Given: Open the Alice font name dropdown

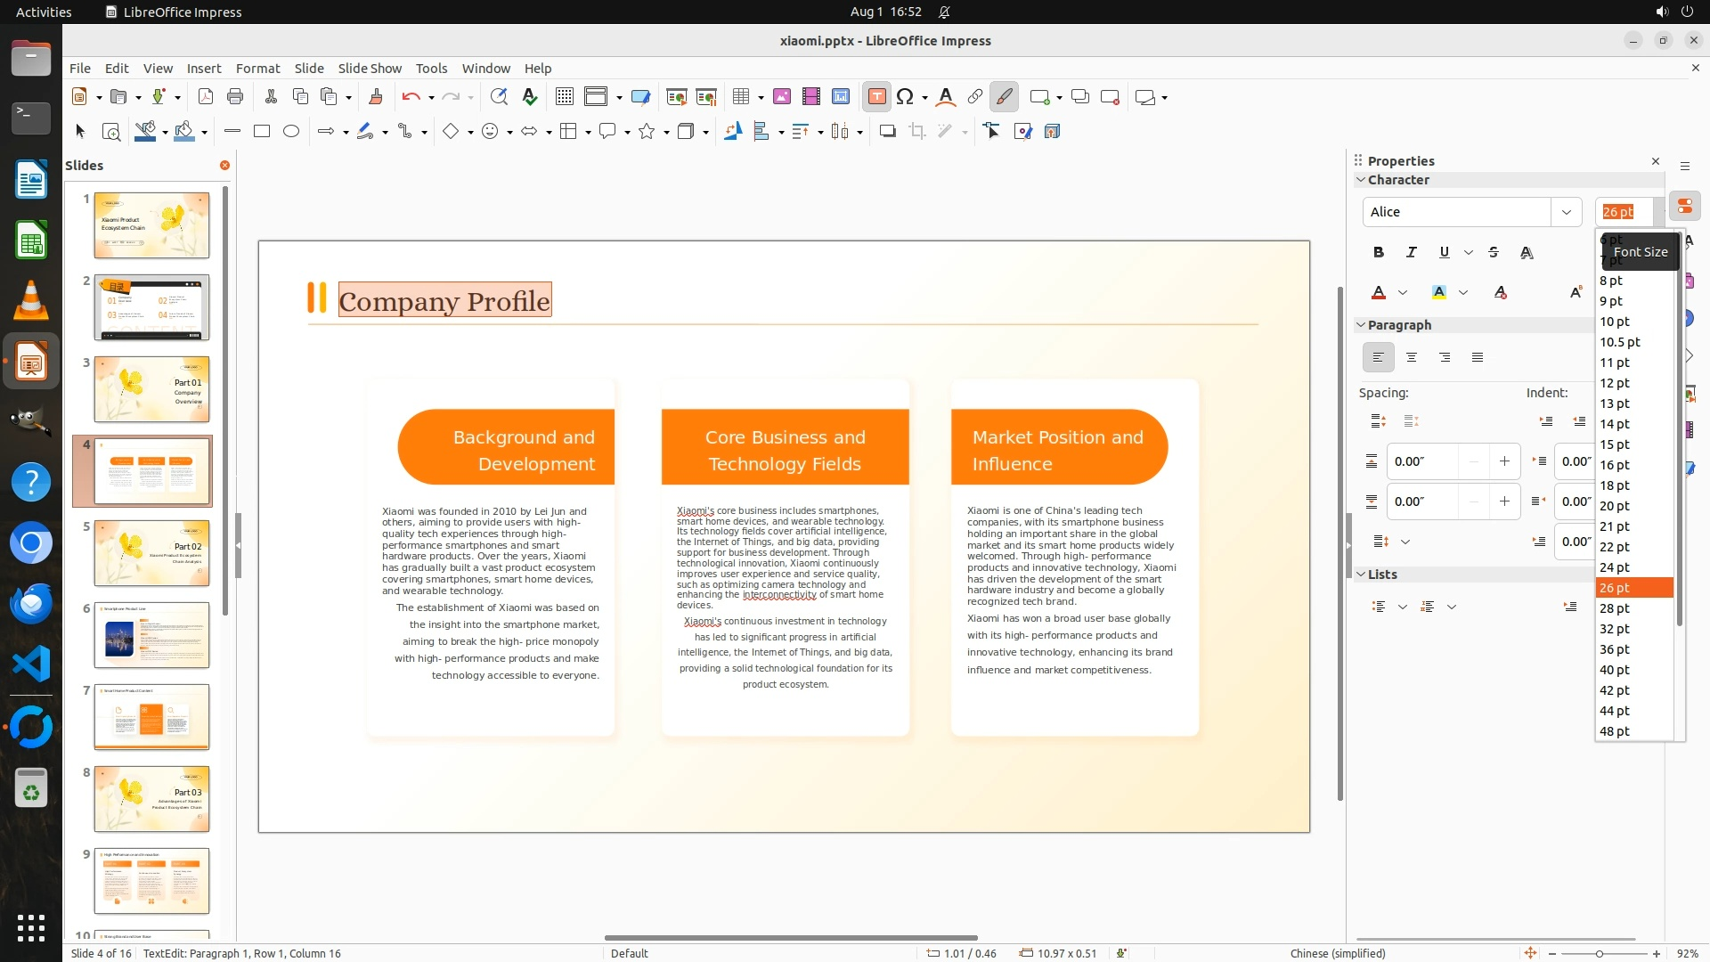Looking at the screenshot, I should point(1566,212).
